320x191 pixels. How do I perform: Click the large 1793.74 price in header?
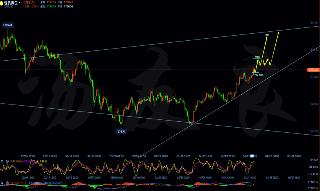(x=29, y=3)
